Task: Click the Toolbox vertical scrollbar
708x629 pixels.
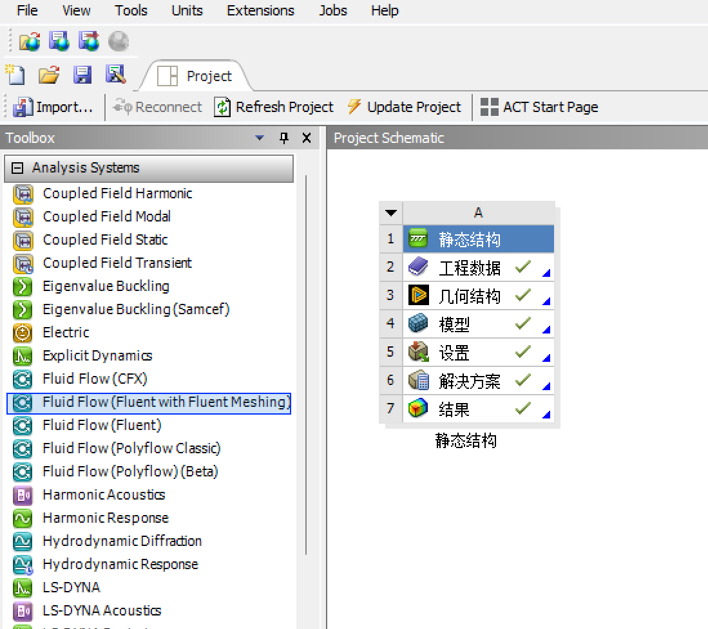Action: (x=306, y=364)
